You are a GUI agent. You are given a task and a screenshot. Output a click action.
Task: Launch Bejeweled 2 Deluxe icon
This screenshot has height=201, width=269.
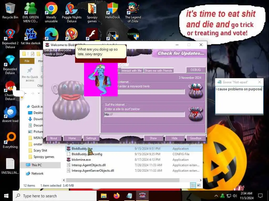[x=10, y=38]
